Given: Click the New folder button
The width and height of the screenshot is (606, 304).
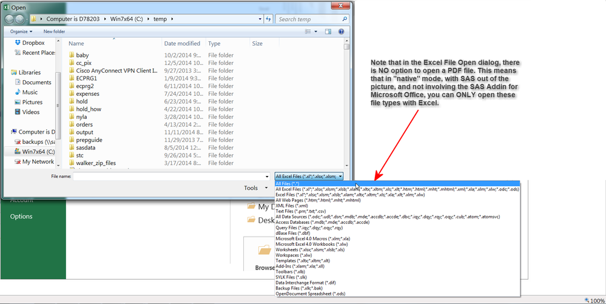Looking at the screenshot, I should pos(54,32).
